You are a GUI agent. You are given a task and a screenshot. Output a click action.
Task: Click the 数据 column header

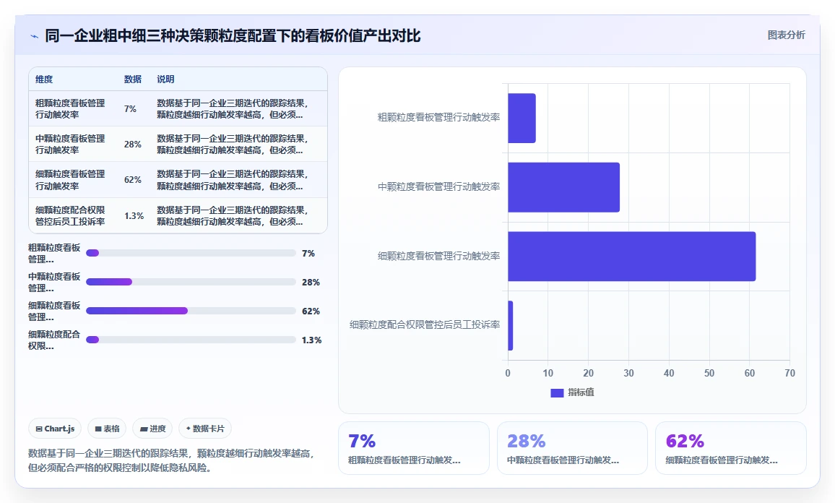pos(133,79)
